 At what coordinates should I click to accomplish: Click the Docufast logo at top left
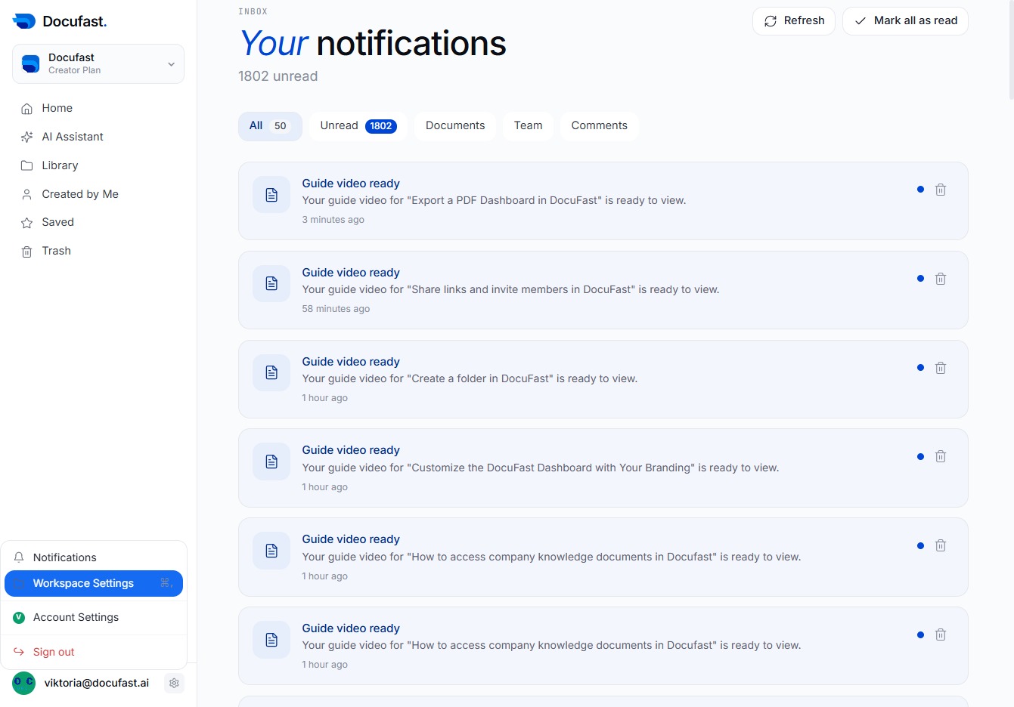coord(60,21)
